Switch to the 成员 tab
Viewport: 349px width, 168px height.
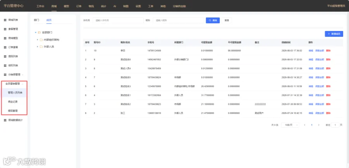pyautogui.click(x=49, y=20)
